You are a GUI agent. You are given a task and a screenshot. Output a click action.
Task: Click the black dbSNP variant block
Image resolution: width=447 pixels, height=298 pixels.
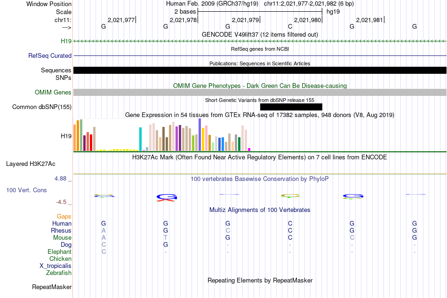[x=291, y=107]
